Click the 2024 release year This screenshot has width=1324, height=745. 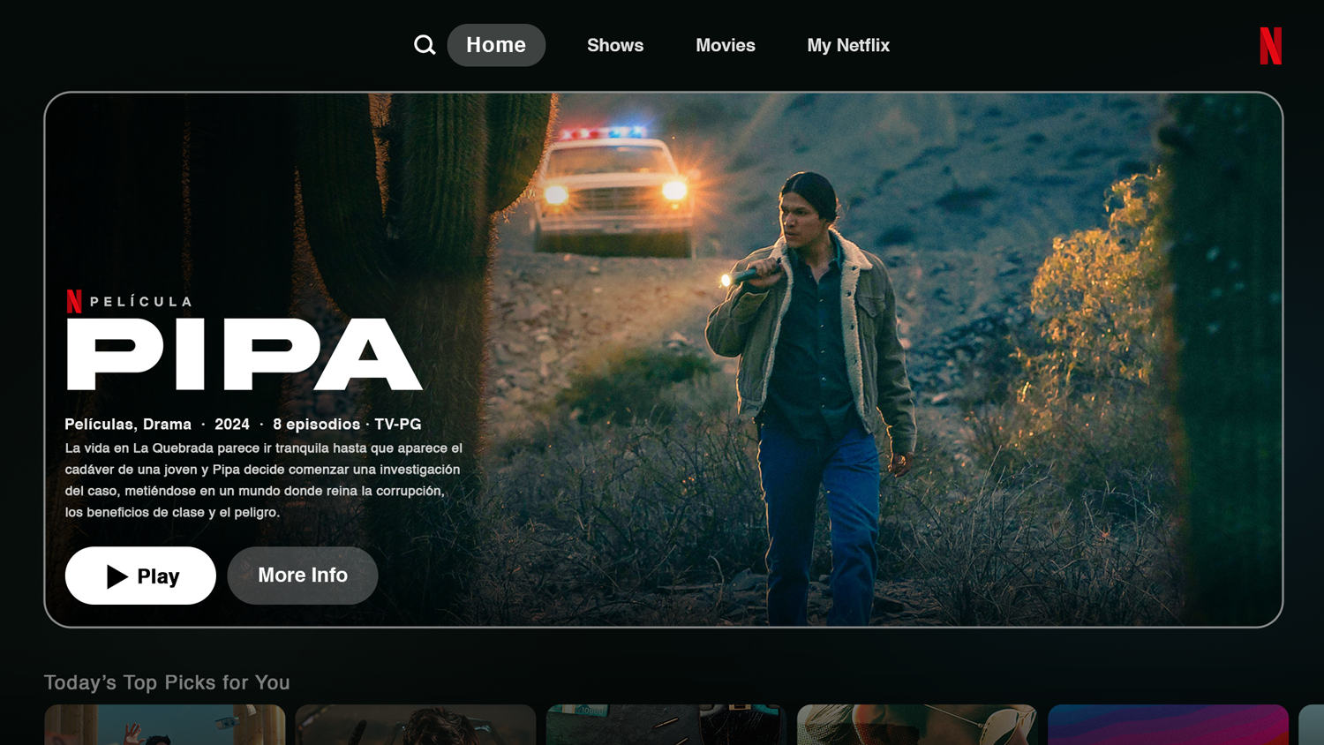pyautogui.click(x=232, y=425)
